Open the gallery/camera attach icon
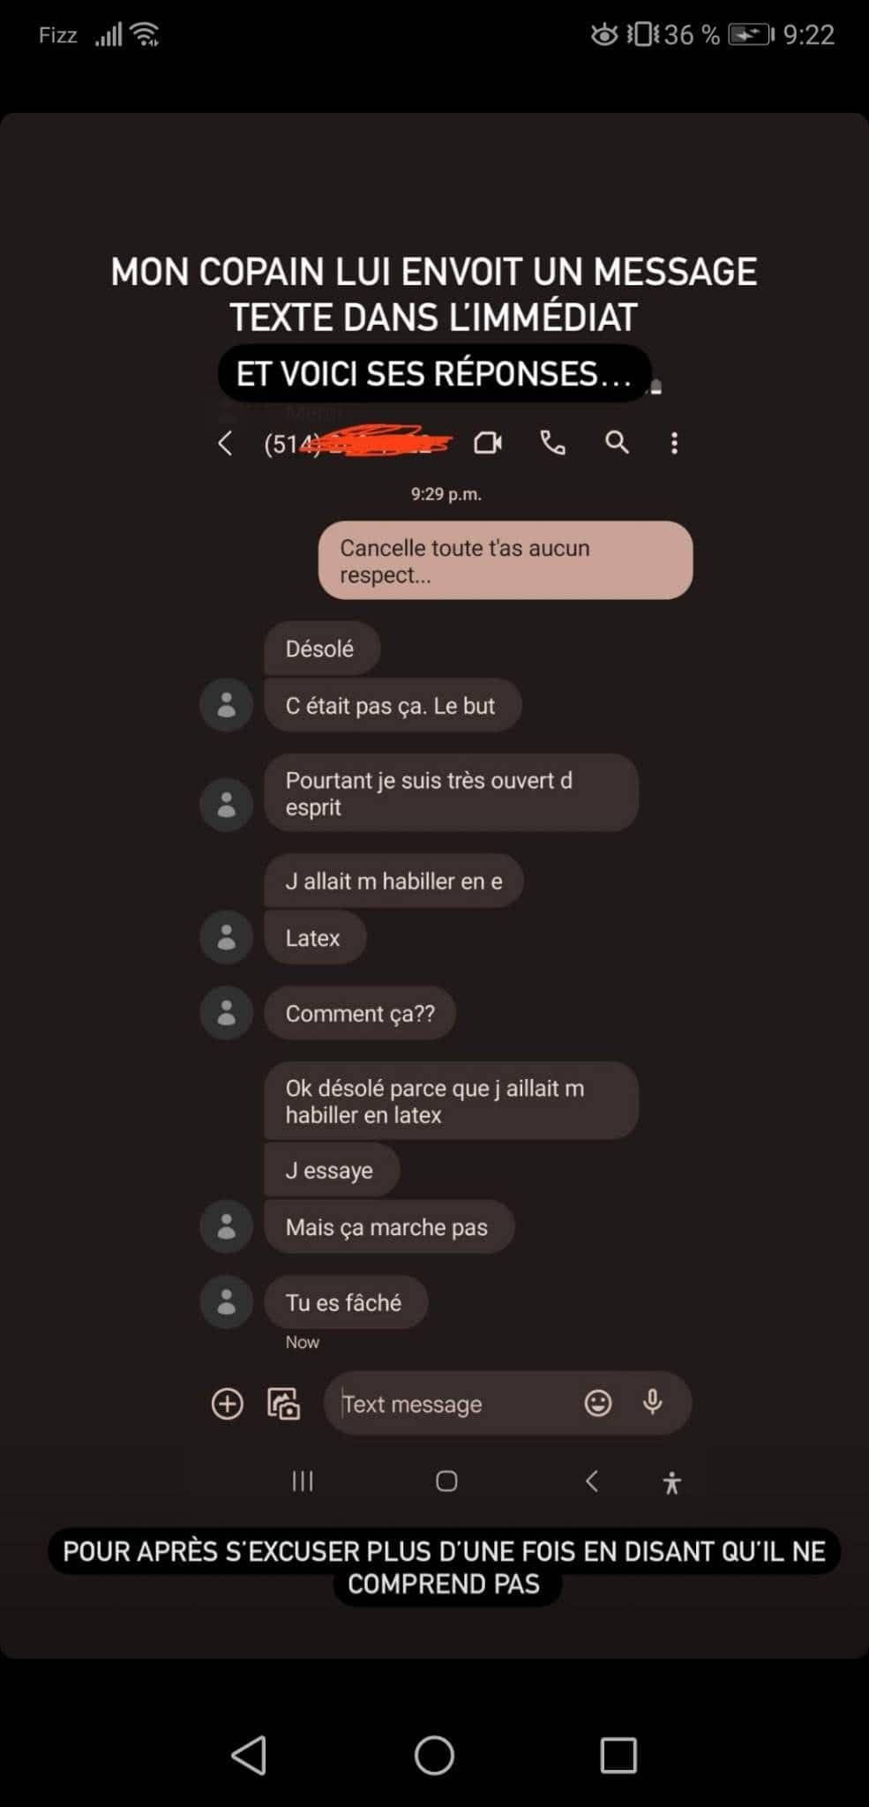869x1807 pixels. click(284, 1403)
